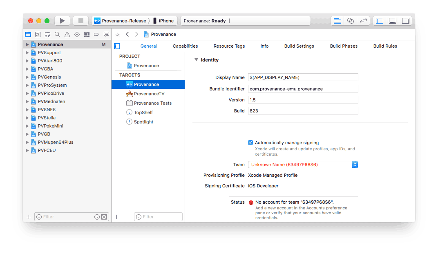
Task: Click Provenance in the jump bar
Action: [x=160, y=34]
